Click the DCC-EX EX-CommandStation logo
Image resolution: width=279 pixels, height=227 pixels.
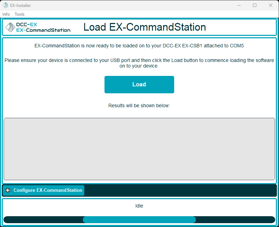pos(38,28)
